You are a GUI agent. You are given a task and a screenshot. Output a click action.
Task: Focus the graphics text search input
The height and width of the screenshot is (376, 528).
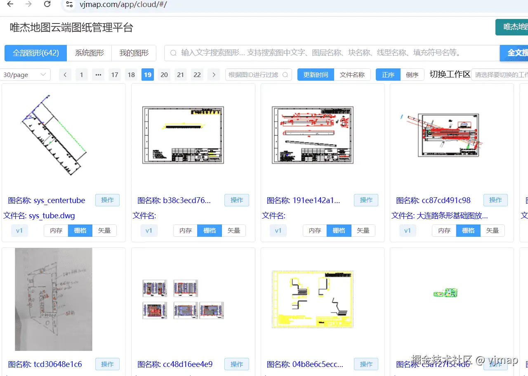(x=332, y=53)
